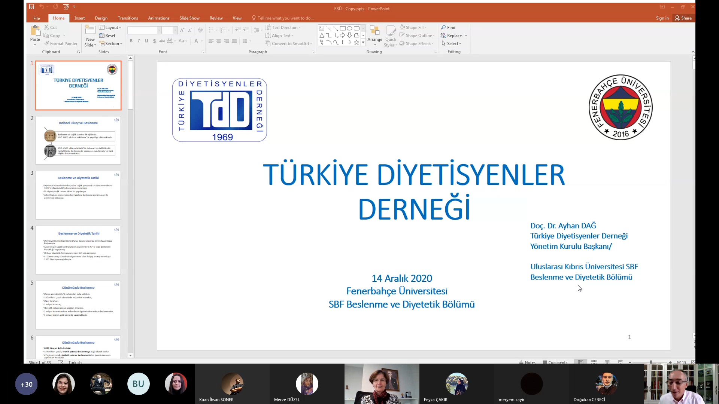Image resolution: width=719 pixels, height=404 pixels.
Task: Toggle Italic formatting
Action: coord(139,41)
